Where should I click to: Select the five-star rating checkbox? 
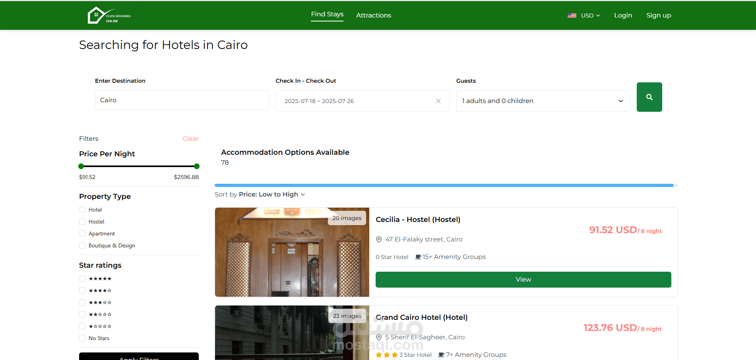[x=82, y=278]
